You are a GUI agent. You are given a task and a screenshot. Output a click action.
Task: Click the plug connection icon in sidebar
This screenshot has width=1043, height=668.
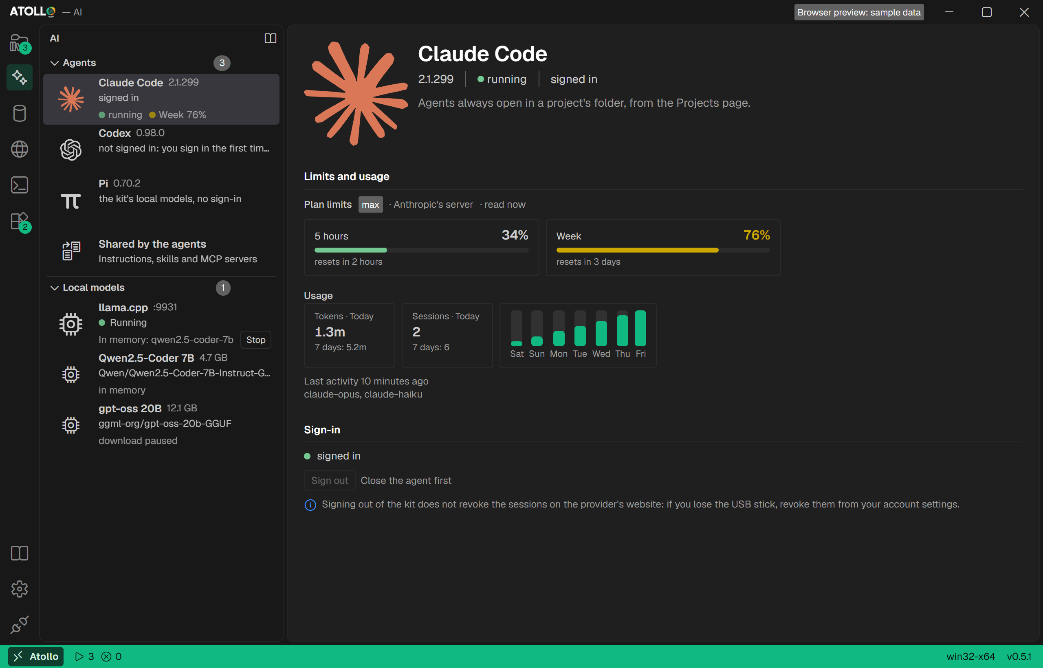point(20,625)
